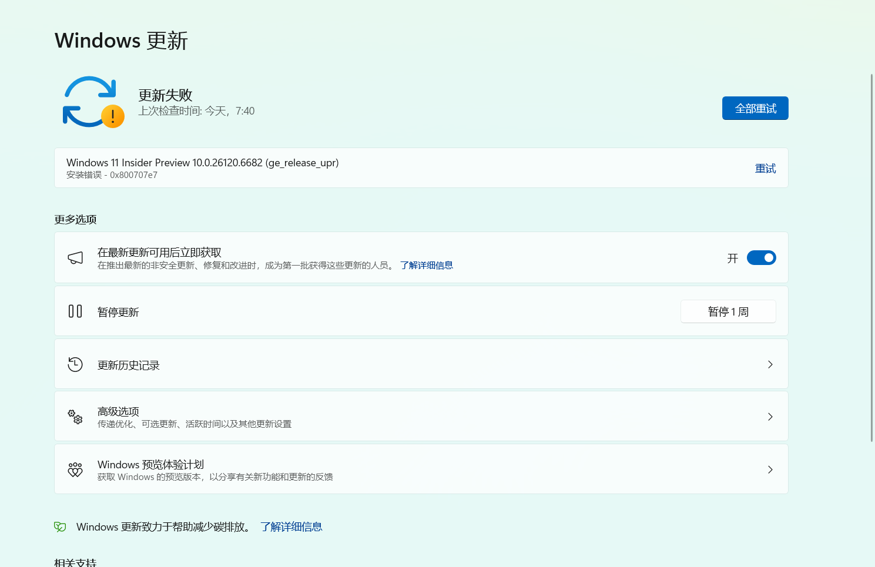Click the megaphone icon beside latest updates option
The height and width of the screenshot is (567, 875).
[x=75, y=257]
